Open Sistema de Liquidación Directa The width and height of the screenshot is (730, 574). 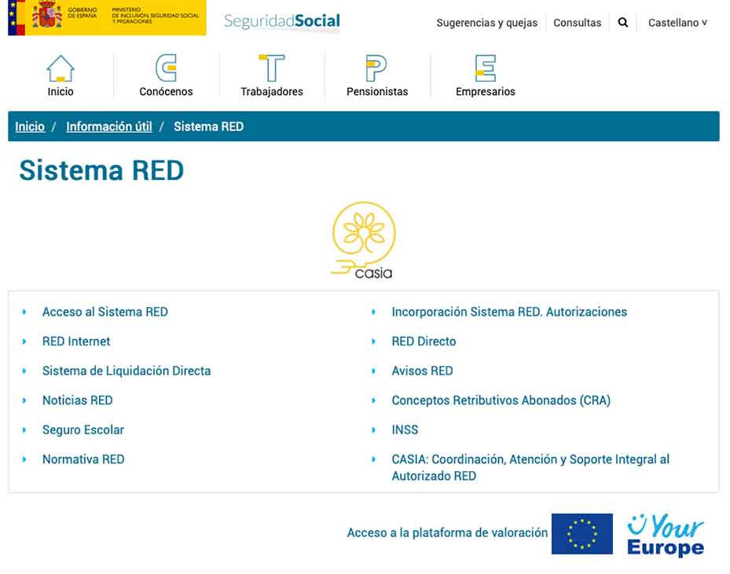point(127,371)
